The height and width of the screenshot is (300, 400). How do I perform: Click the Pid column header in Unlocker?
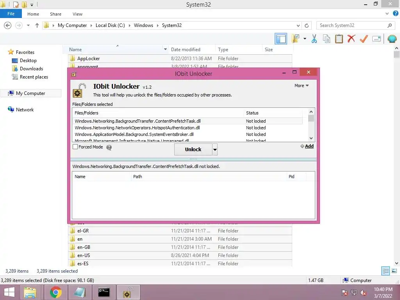tap(296, 177)
